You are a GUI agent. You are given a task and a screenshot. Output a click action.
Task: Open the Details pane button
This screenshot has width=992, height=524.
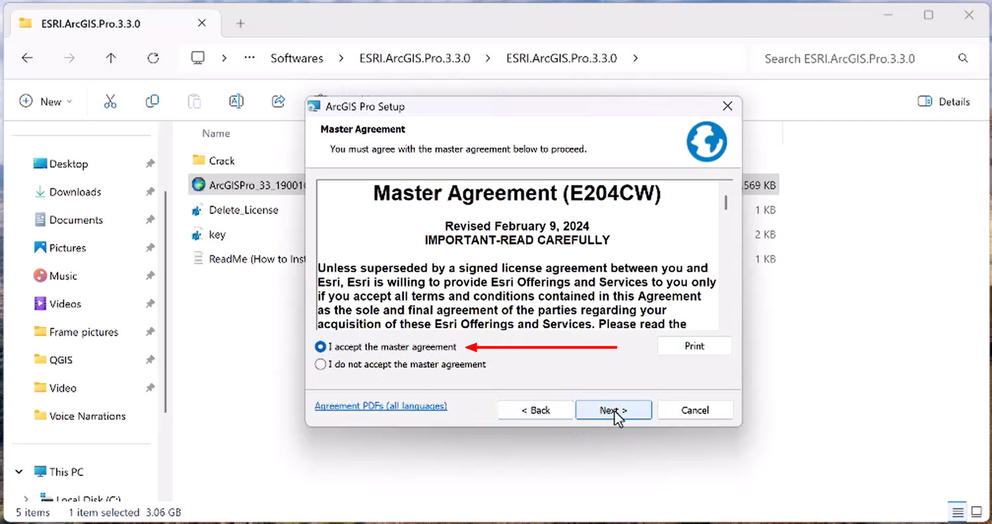[944, 102]
